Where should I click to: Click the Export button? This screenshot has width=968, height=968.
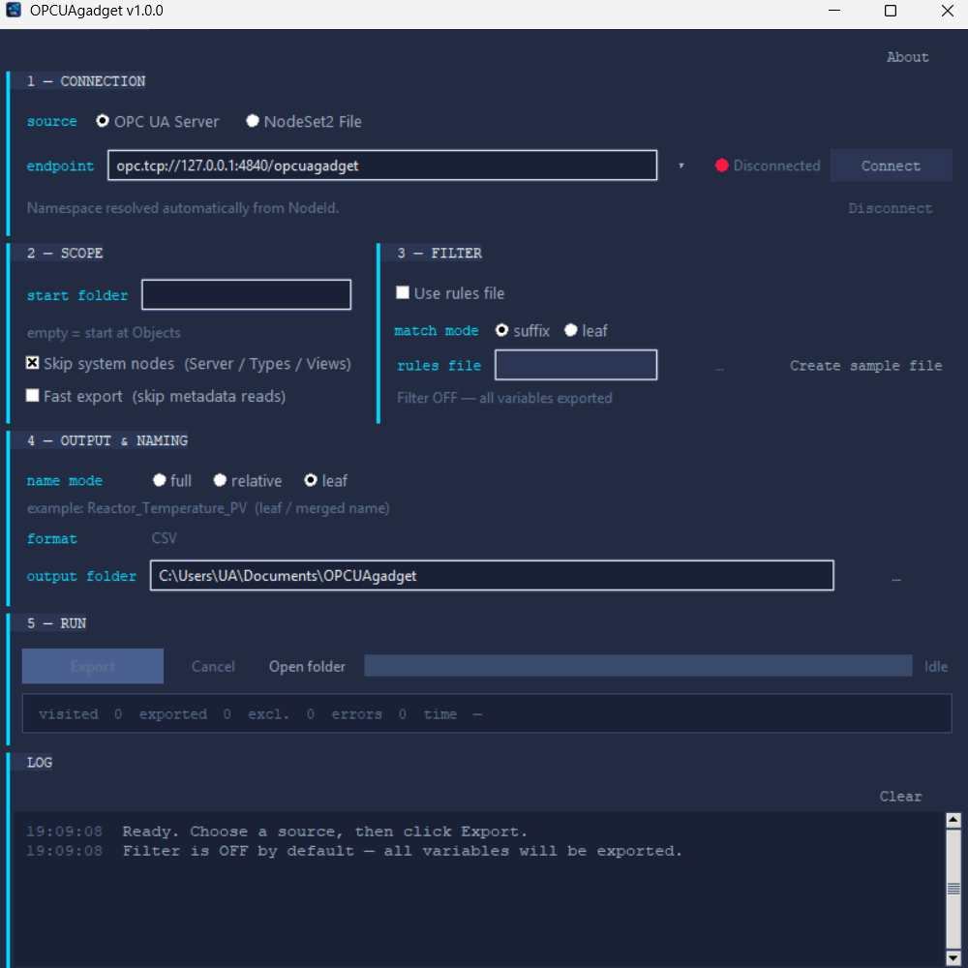click(x=93, y=666)
